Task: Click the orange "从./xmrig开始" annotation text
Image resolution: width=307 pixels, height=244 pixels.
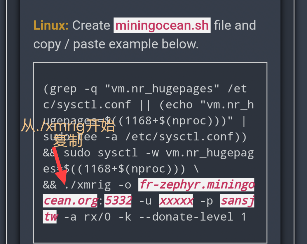Action: [68, 127]
